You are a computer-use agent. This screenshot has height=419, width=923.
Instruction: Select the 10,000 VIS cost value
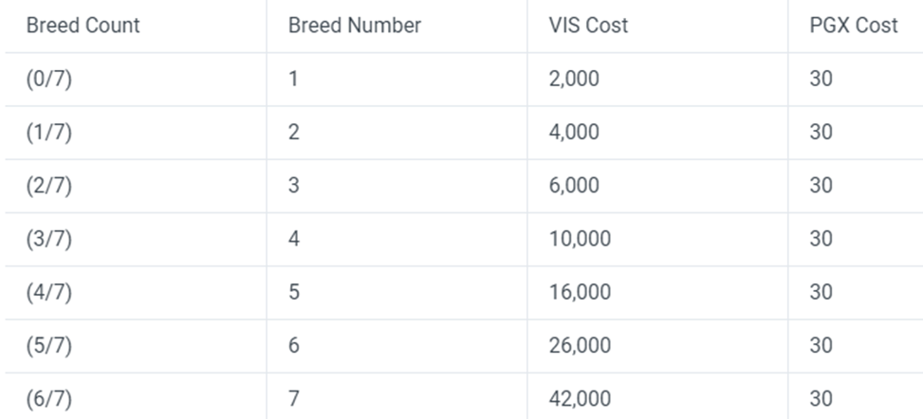click(580, 239)
